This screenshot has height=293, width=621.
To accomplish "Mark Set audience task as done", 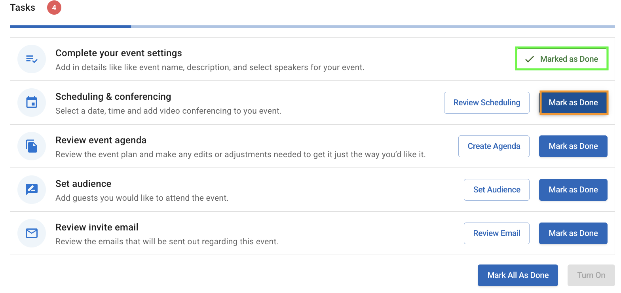I will click(573, 190).
